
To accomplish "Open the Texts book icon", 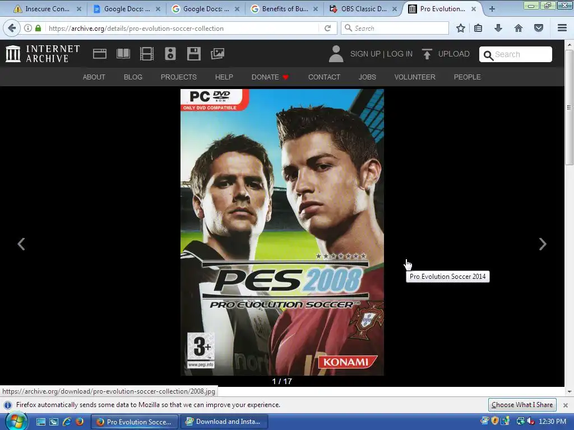I will pos(123,54).
